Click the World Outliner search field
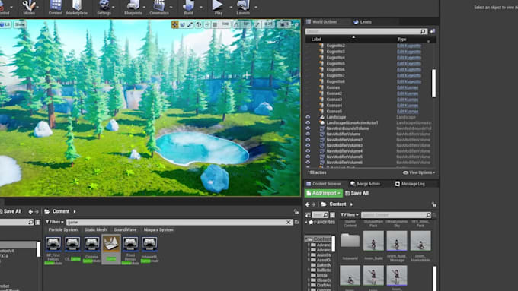The width and height of the screenshot is (518, 291). [366, 31]
